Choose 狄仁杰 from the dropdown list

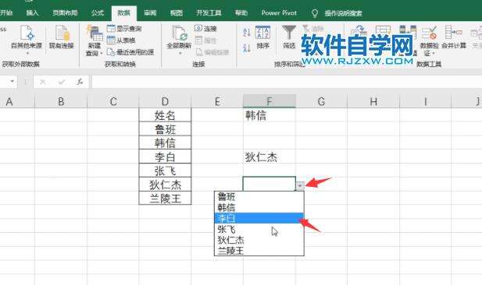pyautogui.click(x=259, y=240)
